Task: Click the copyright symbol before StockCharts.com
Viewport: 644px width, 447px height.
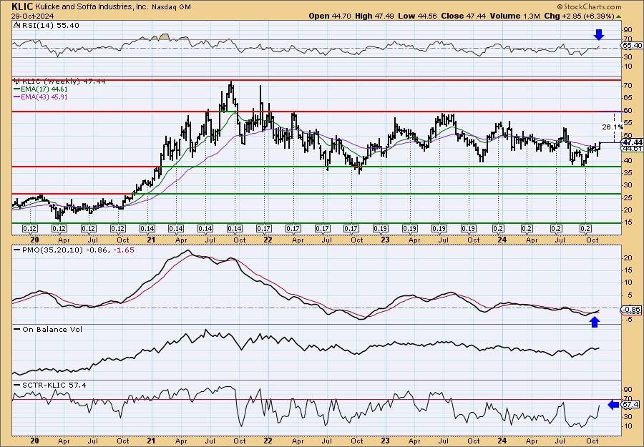Action: 560,7
